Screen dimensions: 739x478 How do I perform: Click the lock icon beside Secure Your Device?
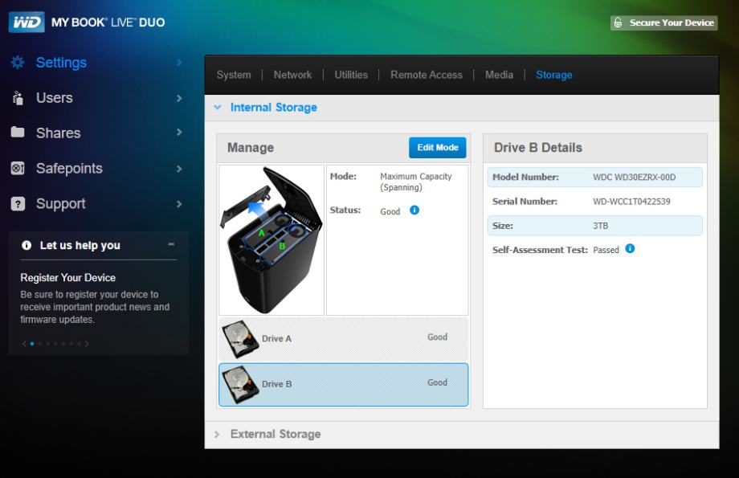[618, 22]
